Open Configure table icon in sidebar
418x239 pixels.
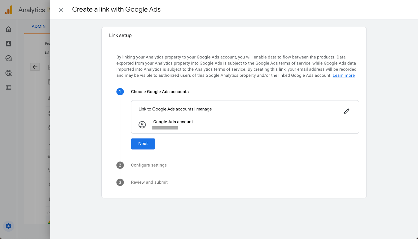click(x=9, y=88)
